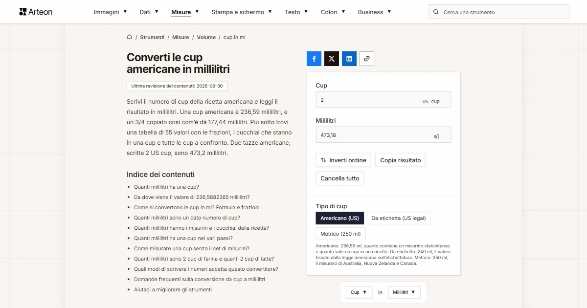587x308 pixels.
Task: Share page on X
Action: tap(332, 59)
